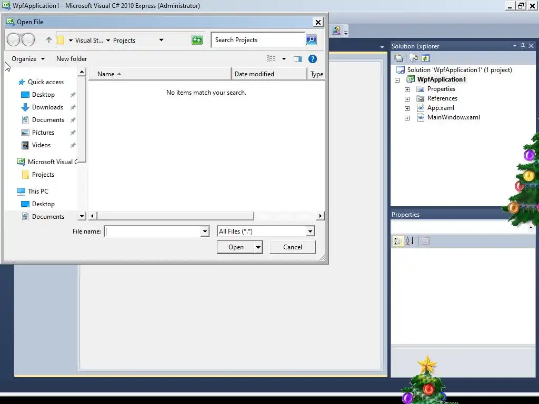
Task: Open pinned Documents in Quick access
Action: 48,120
